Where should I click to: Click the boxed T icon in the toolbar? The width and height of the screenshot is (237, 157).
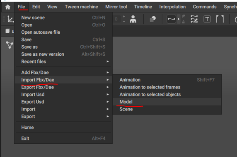pos(207,19)
